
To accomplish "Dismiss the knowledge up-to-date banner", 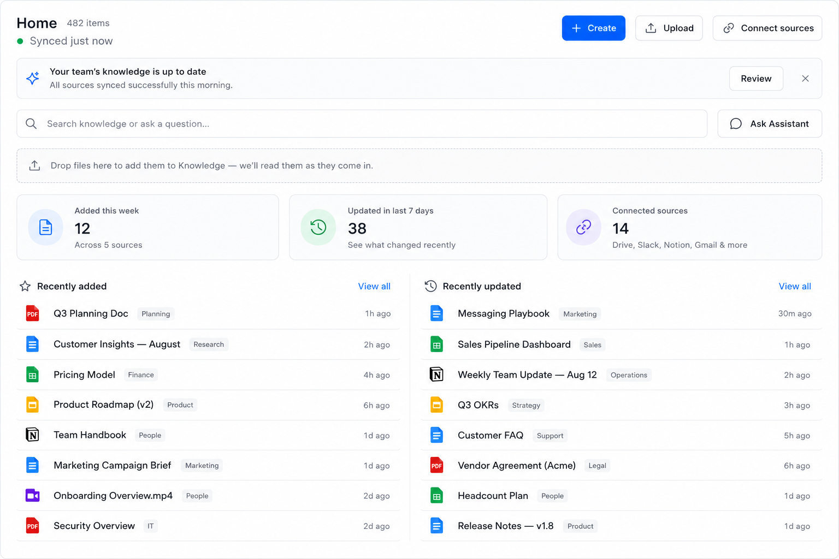I will click(805, 79).
